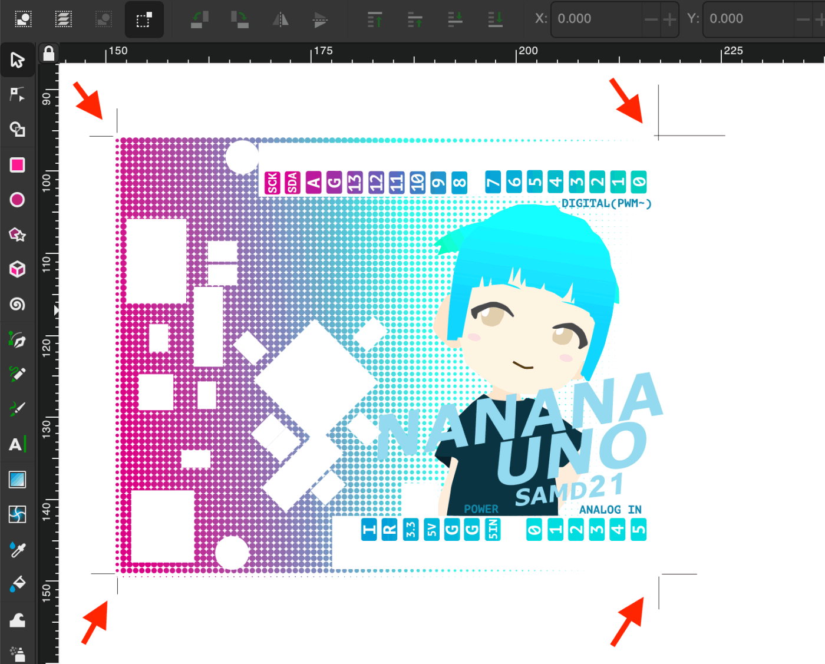Screen dimensions: 825x664
Task: Click the POWER label on canvas
Action: pos(481,509)
